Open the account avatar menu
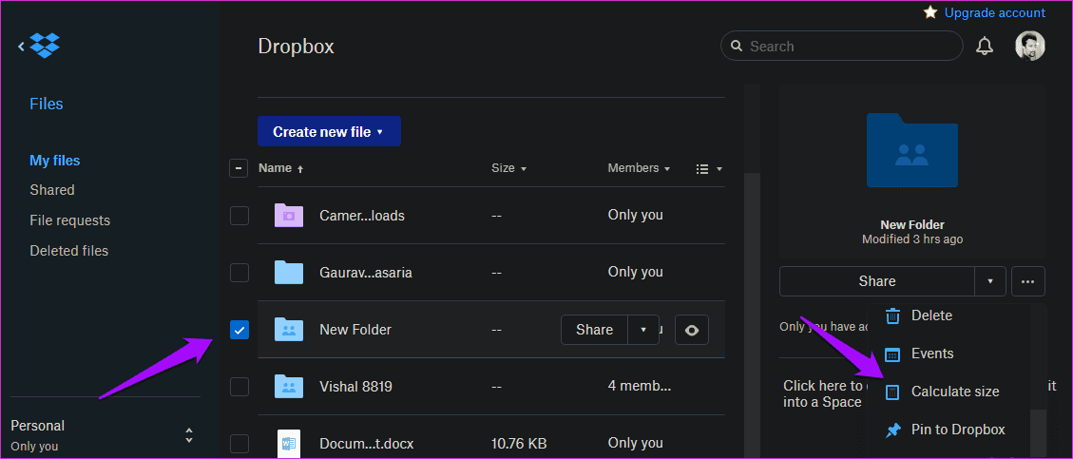Image resolution: width=1073 pixels, height=459 pixels. [1029, 46]
